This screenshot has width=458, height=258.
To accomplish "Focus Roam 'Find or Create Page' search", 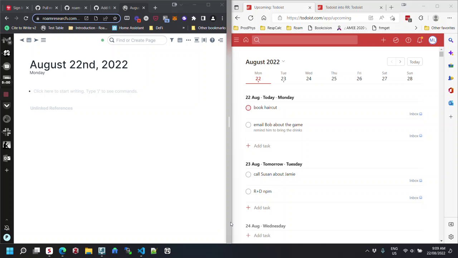I will pos(137,40).
